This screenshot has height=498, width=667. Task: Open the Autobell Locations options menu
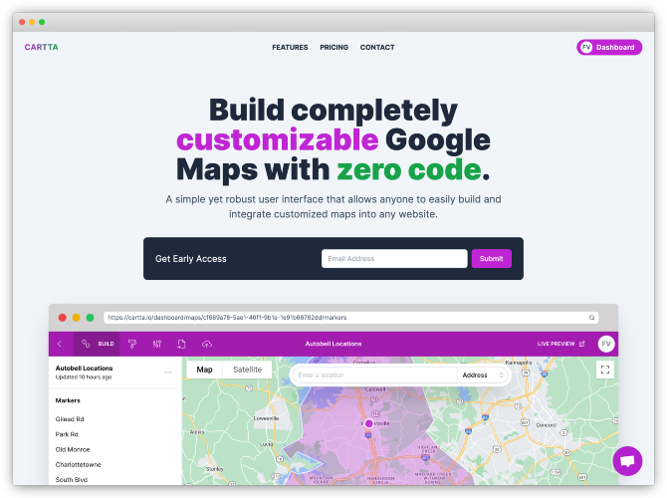tap(168, 373)
